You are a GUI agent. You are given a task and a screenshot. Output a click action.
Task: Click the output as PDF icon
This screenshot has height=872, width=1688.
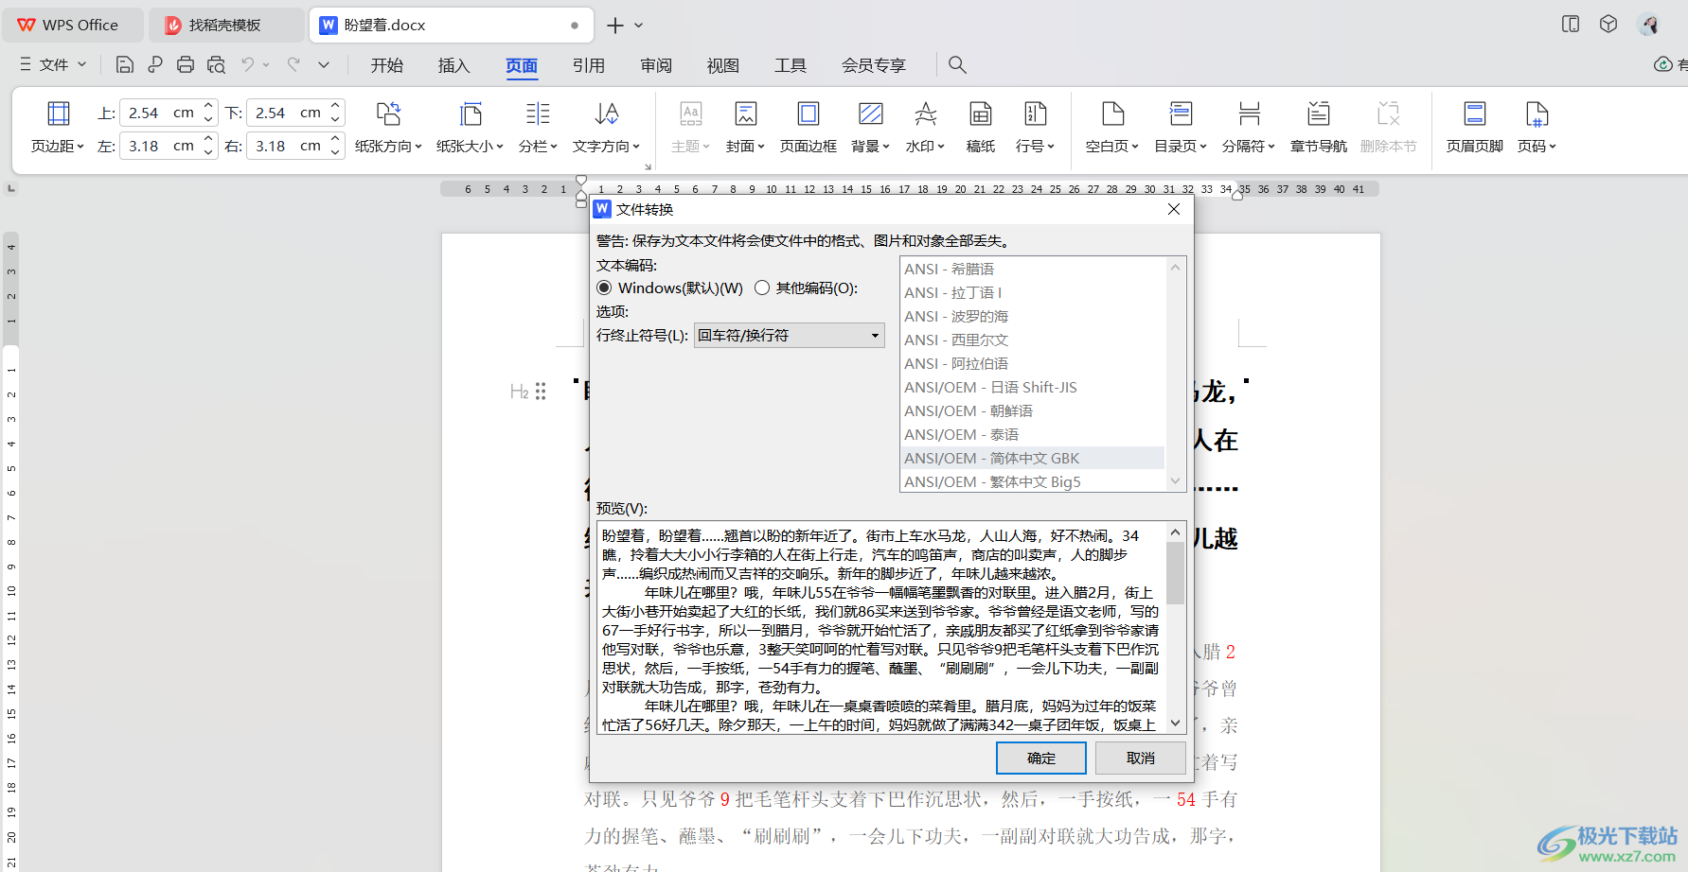pyautogui.click(x=155, y=64)
